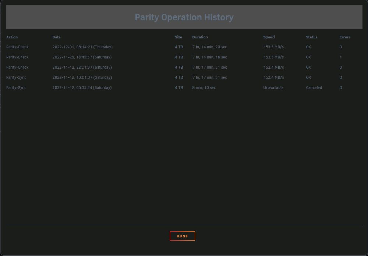
Task: Select date 2022-11-12, 05:35:34 (Saturday)
Action: (82, 87)
